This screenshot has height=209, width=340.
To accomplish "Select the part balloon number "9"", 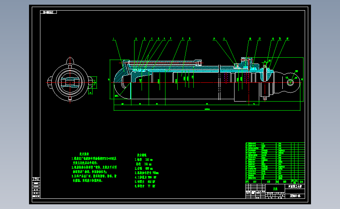I will [189, 38].
